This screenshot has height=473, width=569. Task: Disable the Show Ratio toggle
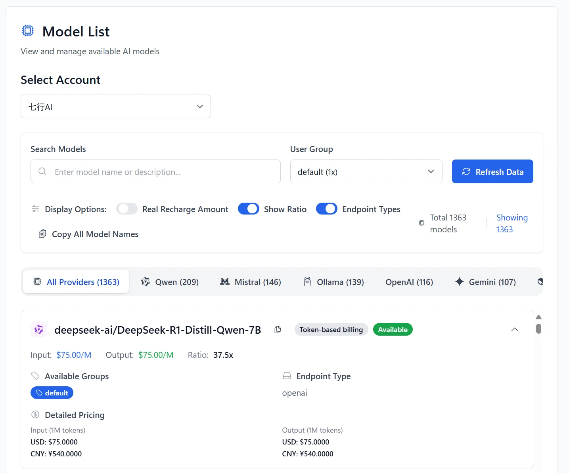[x=249, y=209]
